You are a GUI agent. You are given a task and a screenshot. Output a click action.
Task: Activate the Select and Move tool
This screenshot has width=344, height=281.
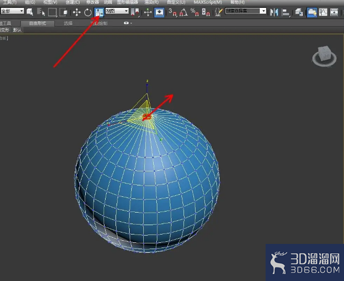pyautogui.click(x=76, y=13)
